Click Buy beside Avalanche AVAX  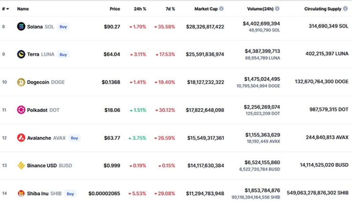(x=74, y=138)
